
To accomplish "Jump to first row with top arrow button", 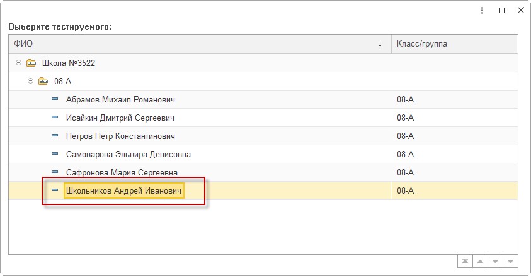I will (x=465, y=261).
